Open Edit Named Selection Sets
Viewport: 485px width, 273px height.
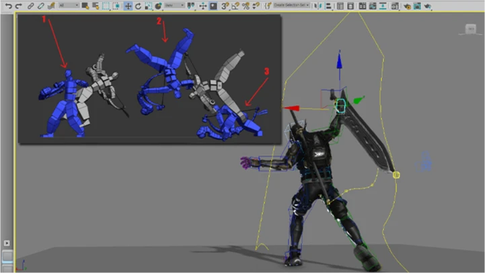coord(268,6)
